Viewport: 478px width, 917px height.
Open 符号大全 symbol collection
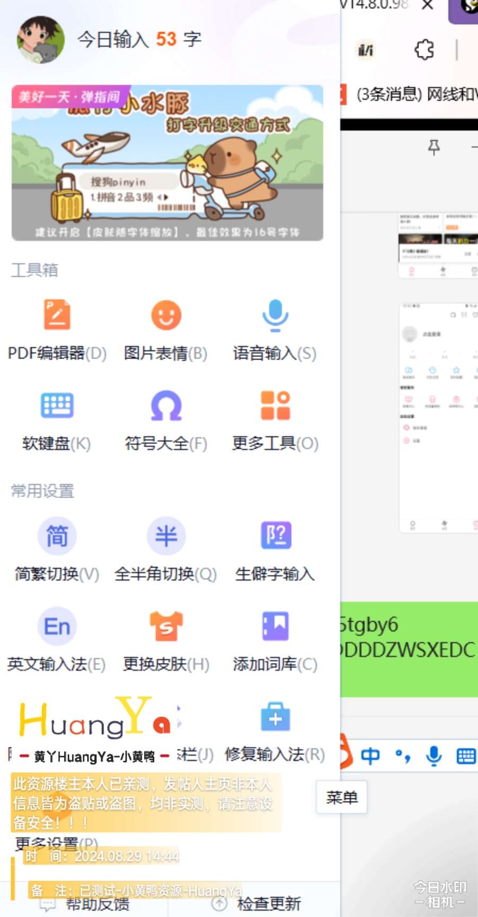[166, 420]
